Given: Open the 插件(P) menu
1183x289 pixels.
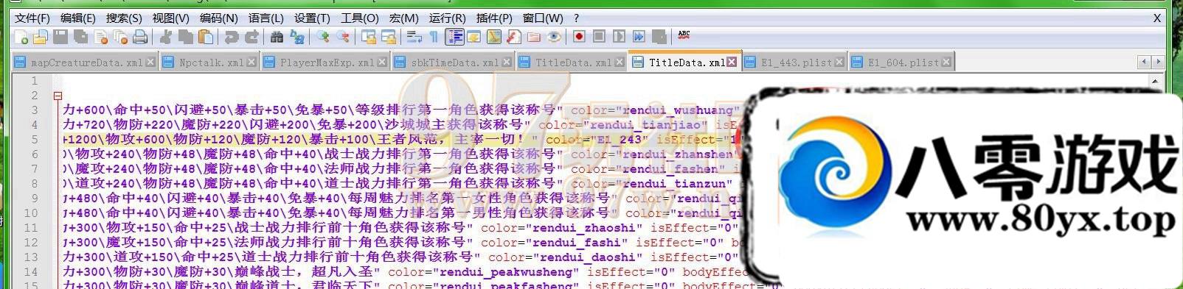Looking at the screenshot, I should click(494, 18).
